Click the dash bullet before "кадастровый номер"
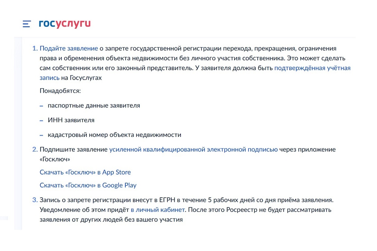 tap(41, 136)
